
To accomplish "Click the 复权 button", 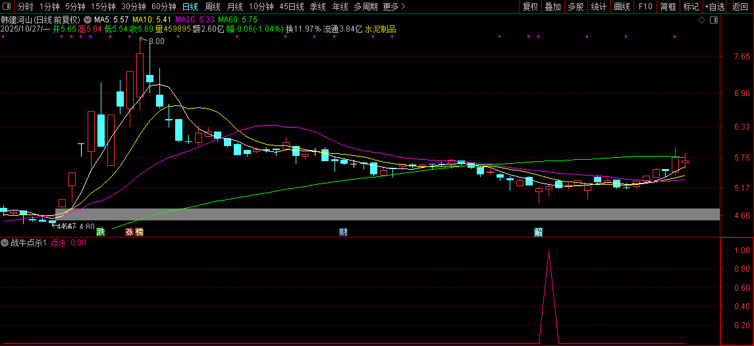I will (530, 7).
